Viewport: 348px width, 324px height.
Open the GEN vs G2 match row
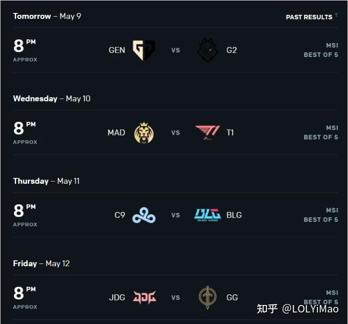[x=176, y=50]
